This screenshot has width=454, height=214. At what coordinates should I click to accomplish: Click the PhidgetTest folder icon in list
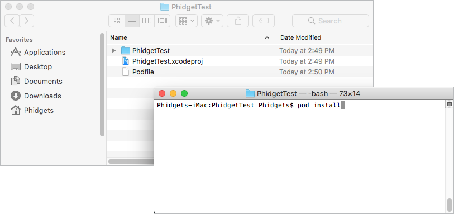click(x=126, y=51)
